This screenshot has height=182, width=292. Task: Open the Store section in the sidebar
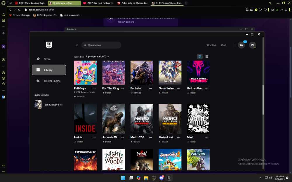tap(49, 59)
